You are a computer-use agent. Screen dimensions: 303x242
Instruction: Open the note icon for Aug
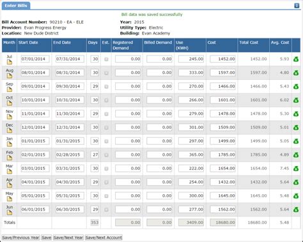tap(10, 76)
